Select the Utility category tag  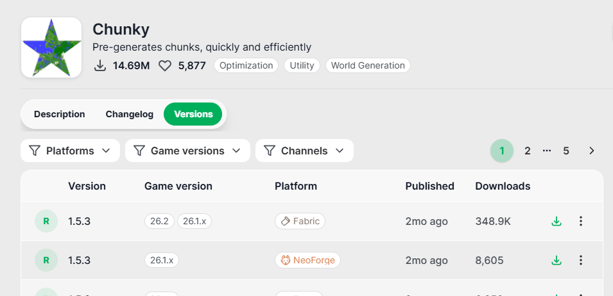[302, 65]
